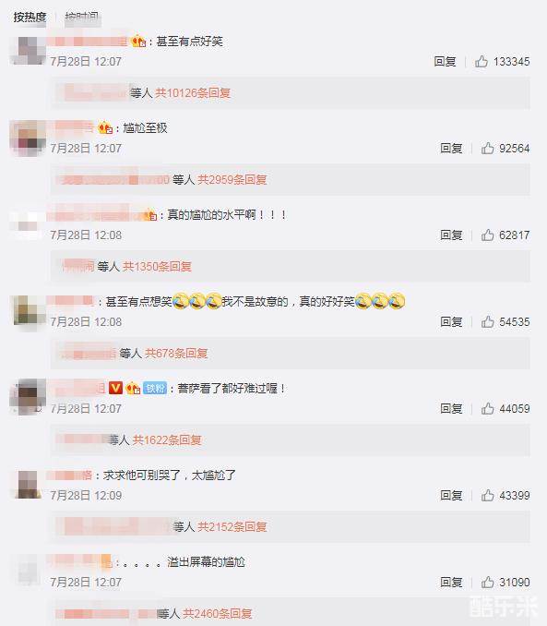Click the orange V verified badge

point(115,388)
